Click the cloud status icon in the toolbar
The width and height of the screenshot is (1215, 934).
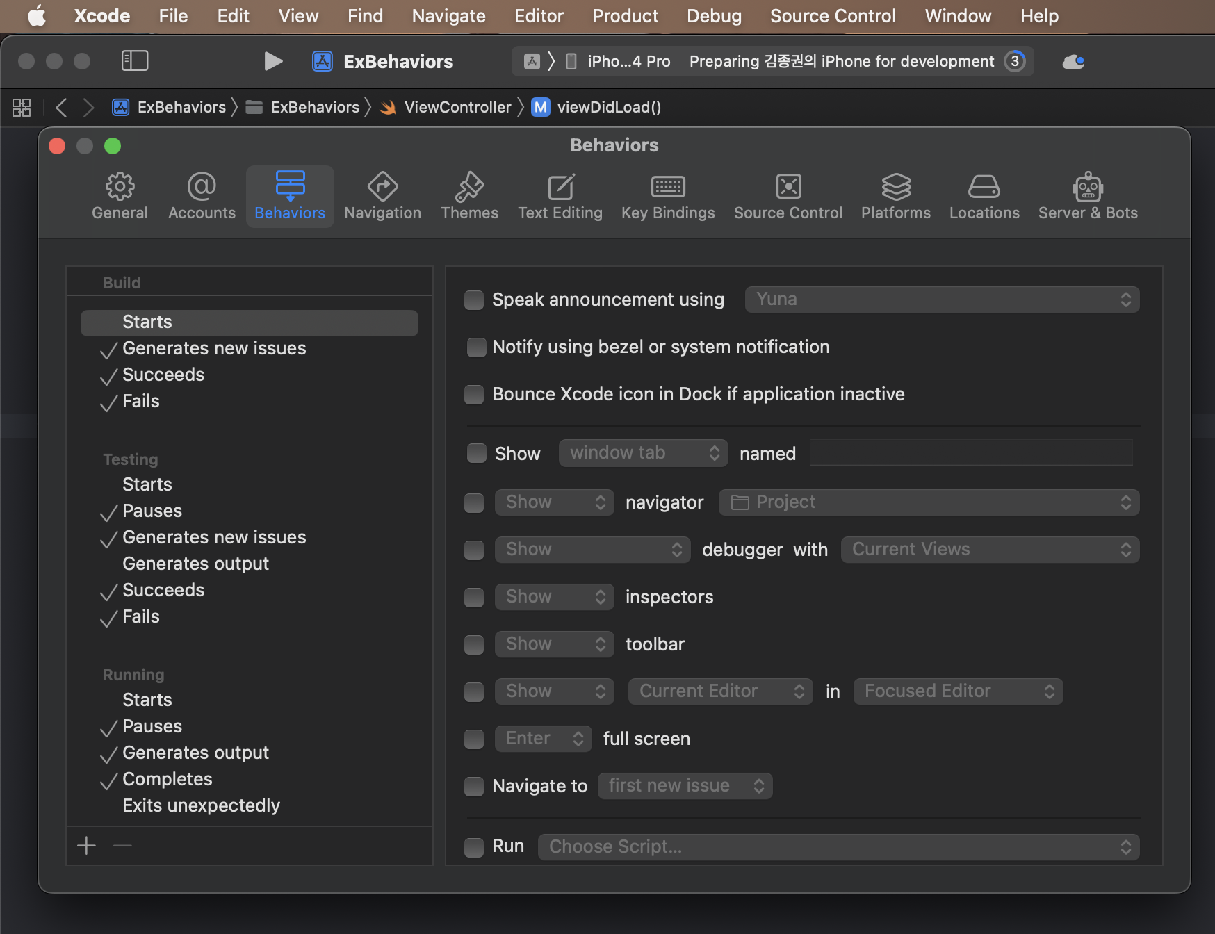pos(1073,62)
